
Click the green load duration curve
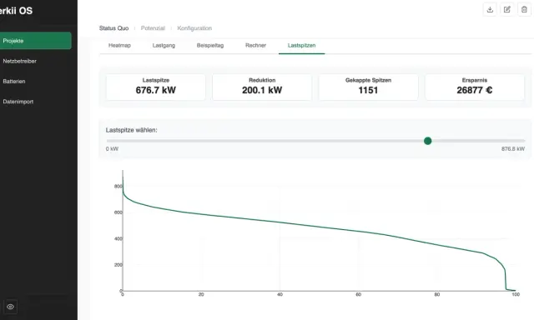(x=280, y=222)
